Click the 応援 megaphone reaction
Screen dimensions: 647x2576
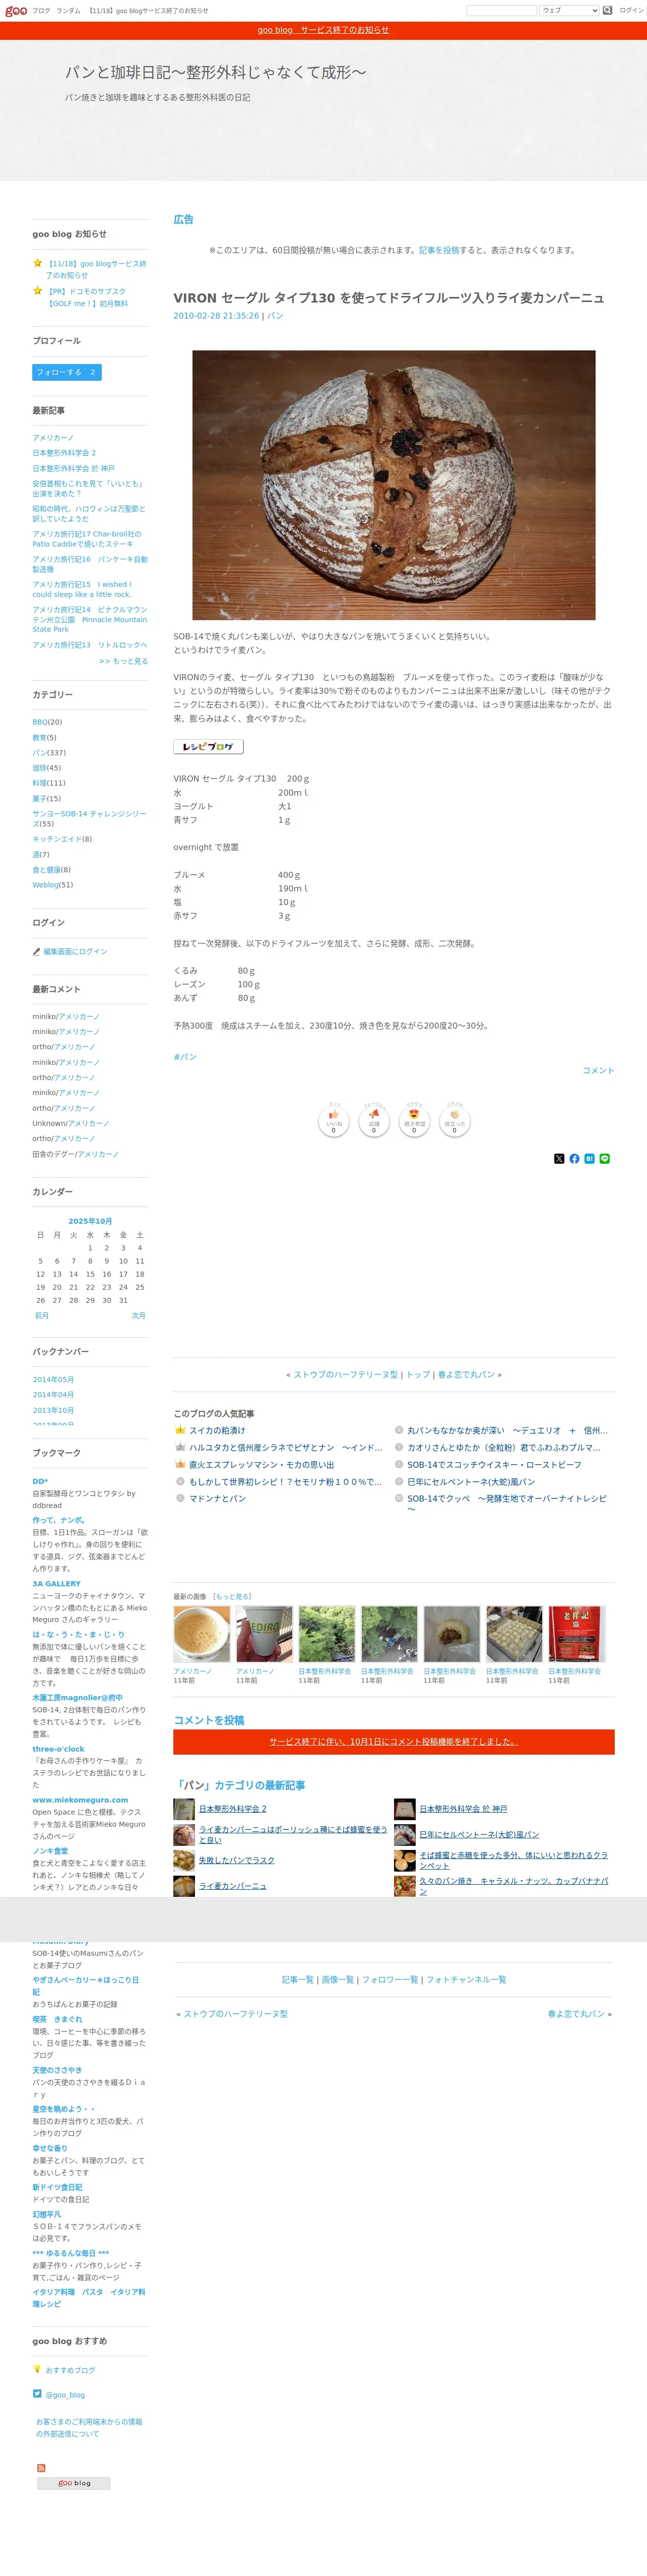click(374, 1120)
